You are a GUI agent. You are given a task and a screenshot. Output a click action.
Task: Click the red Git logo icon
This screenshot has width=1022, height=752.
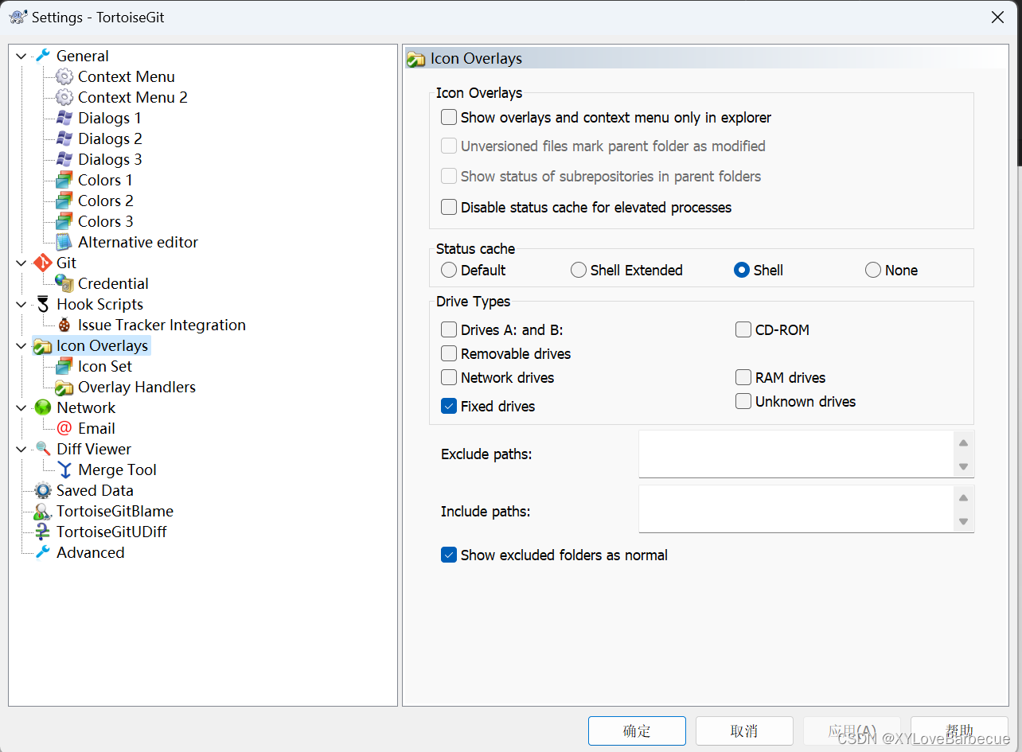[x=43, y=263]
